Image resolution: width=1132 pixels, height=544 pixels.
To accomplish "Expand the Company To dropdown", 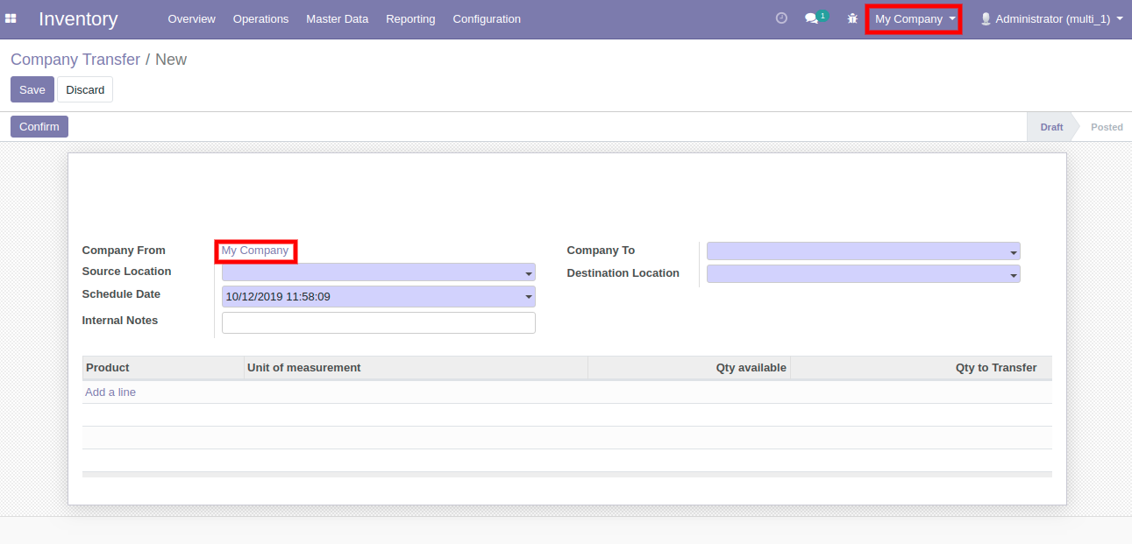I will 863,251.
